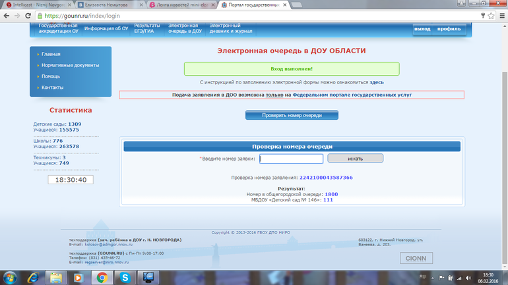
Task: Close the Лента новостей tab
Action: 212,4
